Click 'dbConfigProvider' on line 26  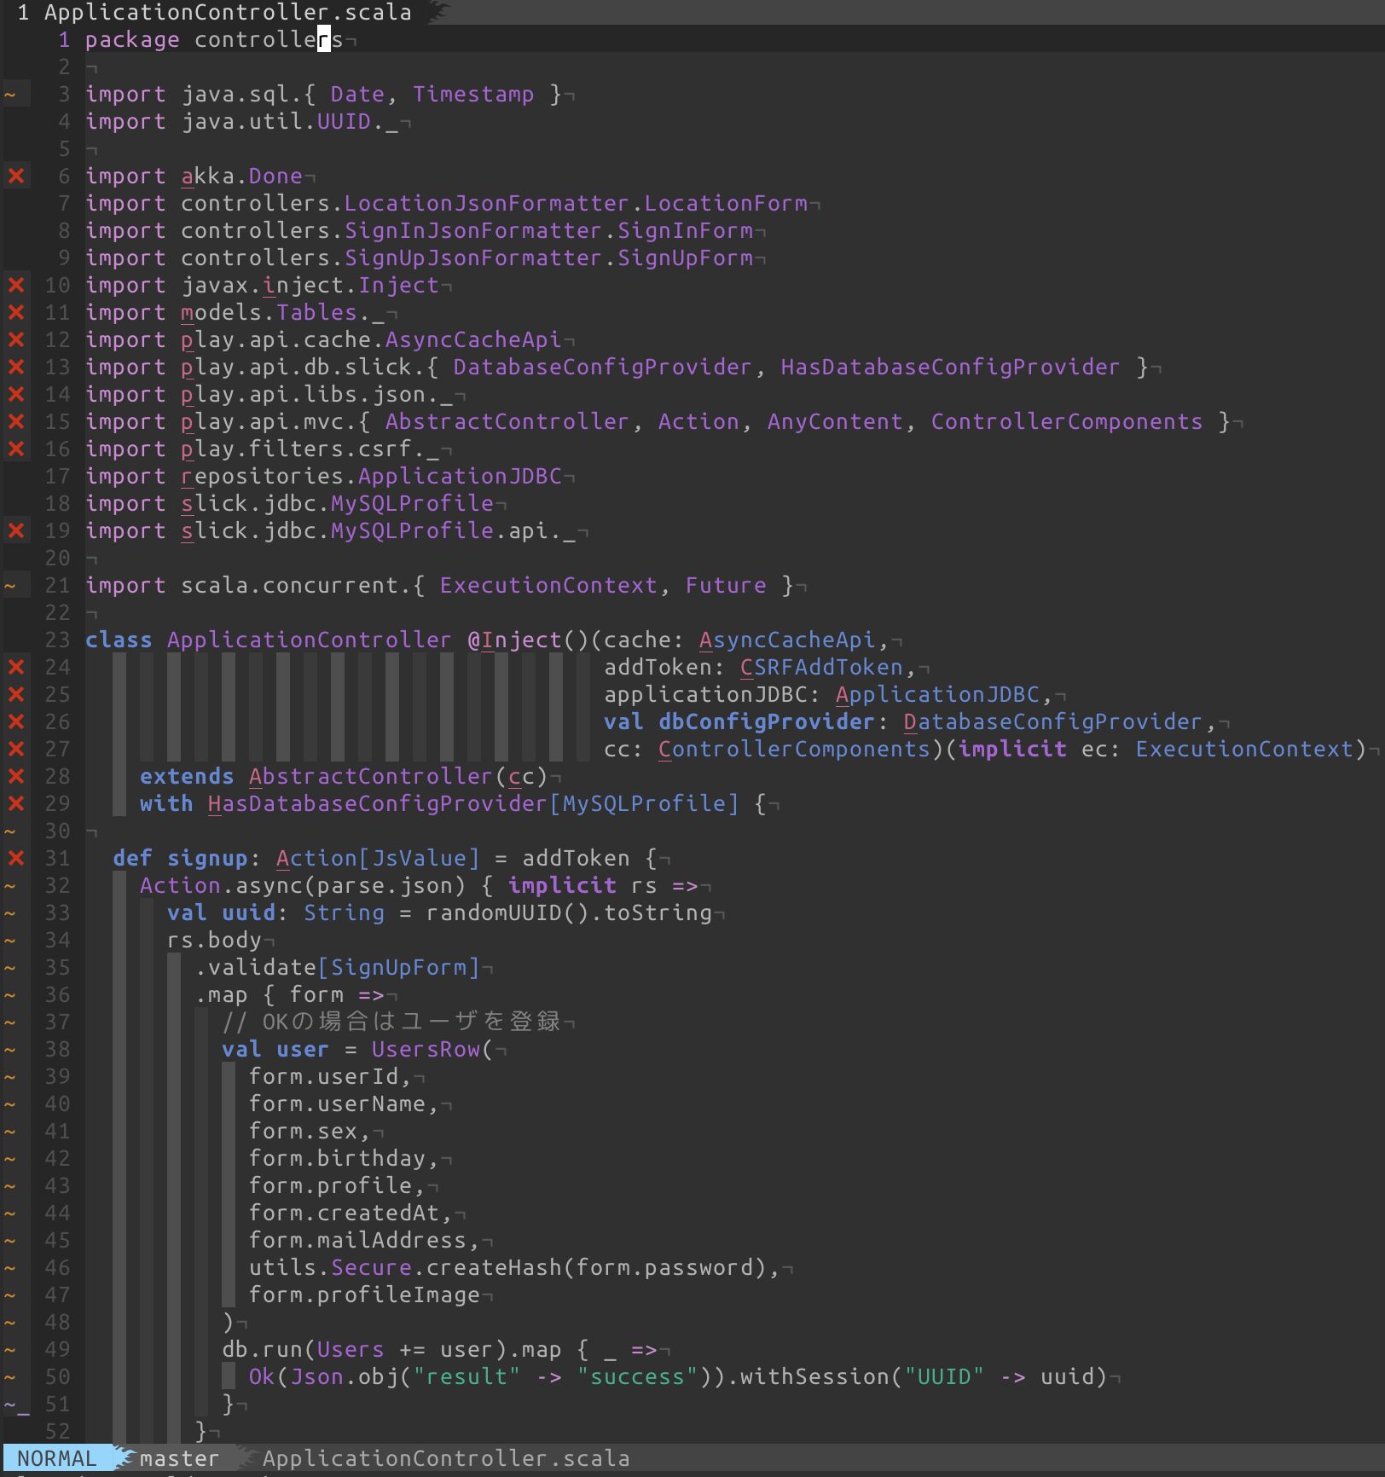(767, 722)
